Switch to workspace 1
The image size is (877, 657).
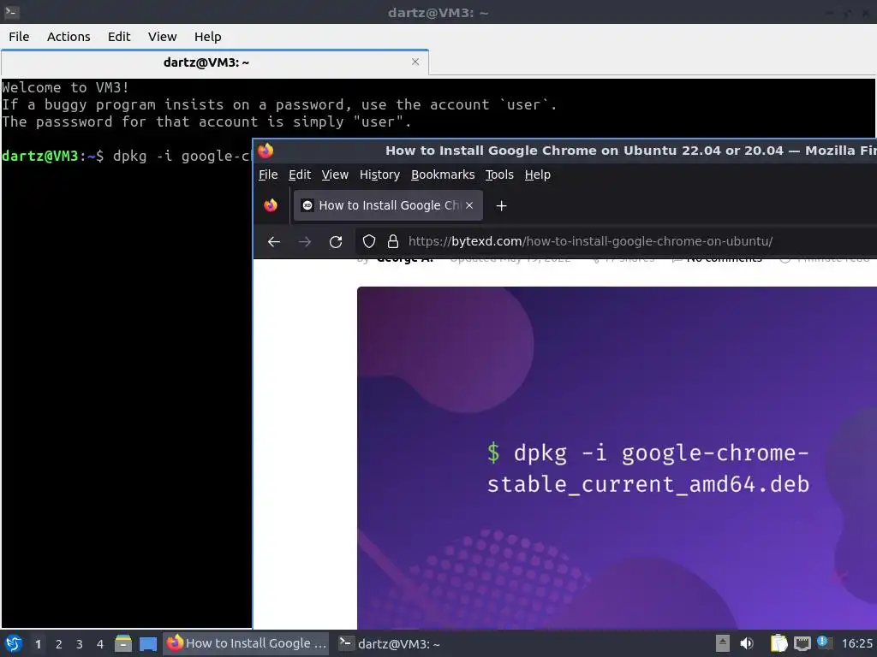click(38, 644)
